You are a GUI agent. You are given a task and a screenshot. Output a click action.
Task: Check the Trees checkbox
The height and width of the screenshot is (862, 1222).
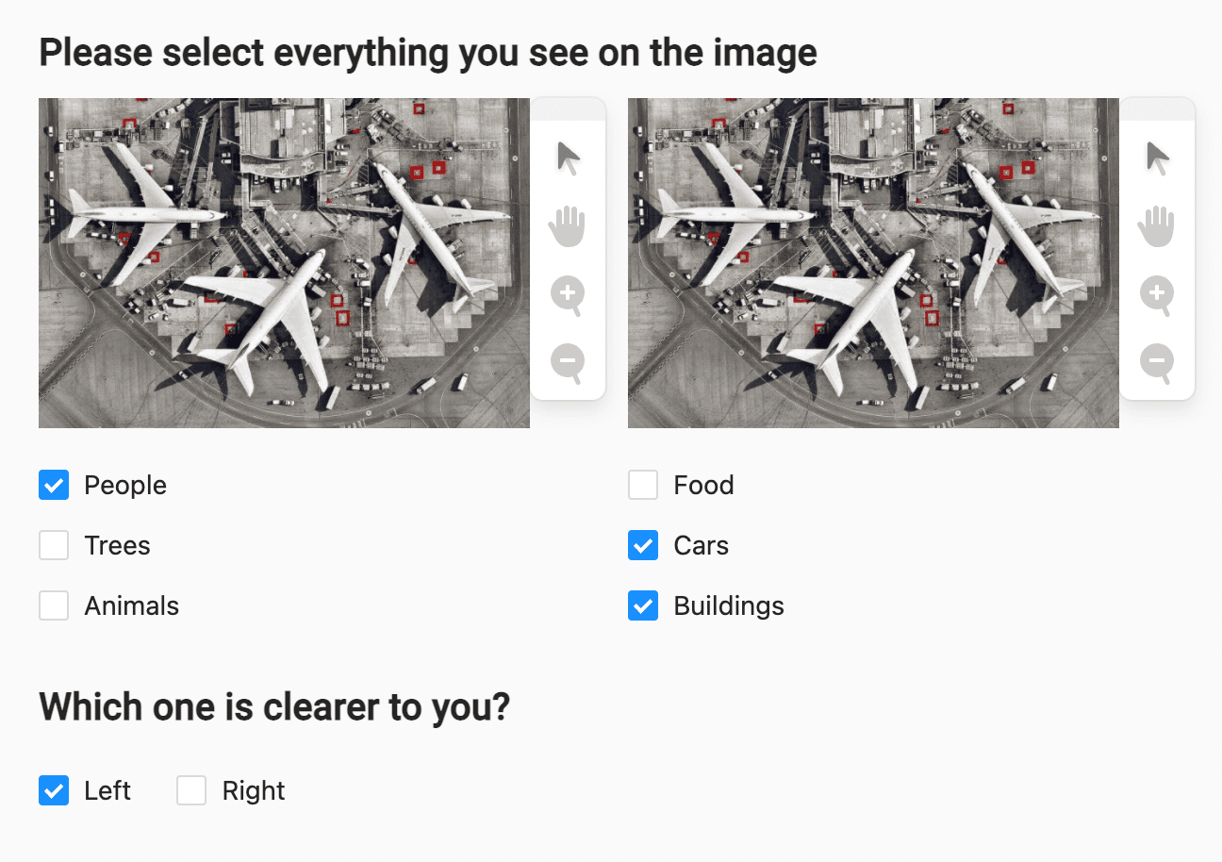point(54,545)
